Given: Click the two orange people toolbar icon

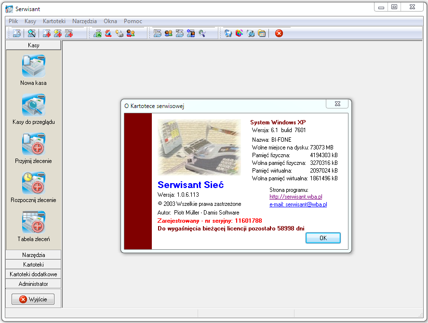Looking at the screenshot, I should click(x=168, y=33).
